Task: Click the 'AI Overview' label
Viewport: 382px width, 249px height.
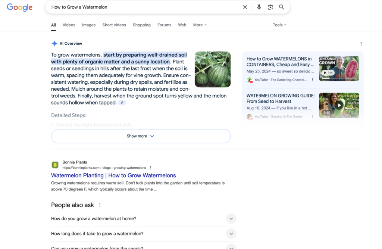Action: (71, 43)
